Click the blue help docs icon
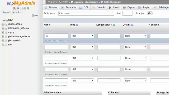The width and height of the screenshot is (169, 95). coord(18,8)
